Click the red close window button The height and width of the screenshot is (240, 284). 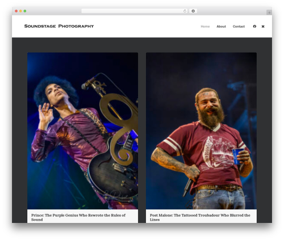[16, 11]
